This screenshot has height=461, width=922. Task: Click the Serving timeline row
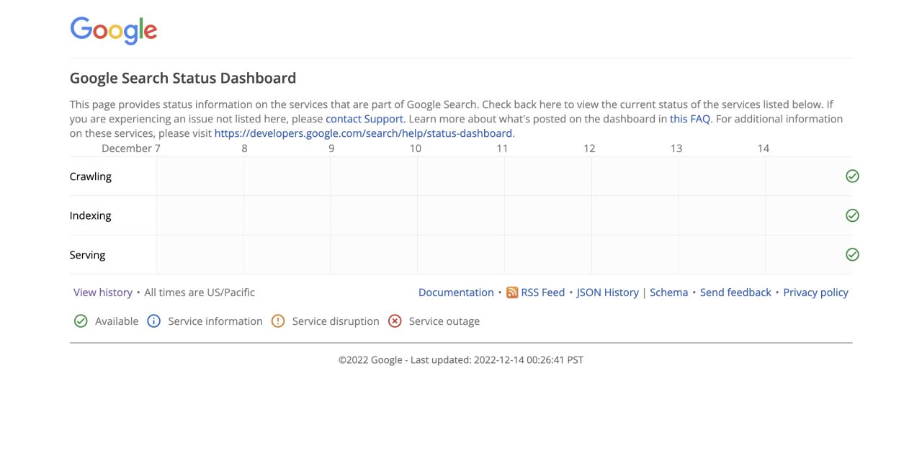(461, 254)
